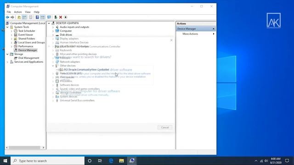294x165 pixels.
Task: Collapse the DESKTOP-IQHPNFN device tree root
Action: point(49,23)
